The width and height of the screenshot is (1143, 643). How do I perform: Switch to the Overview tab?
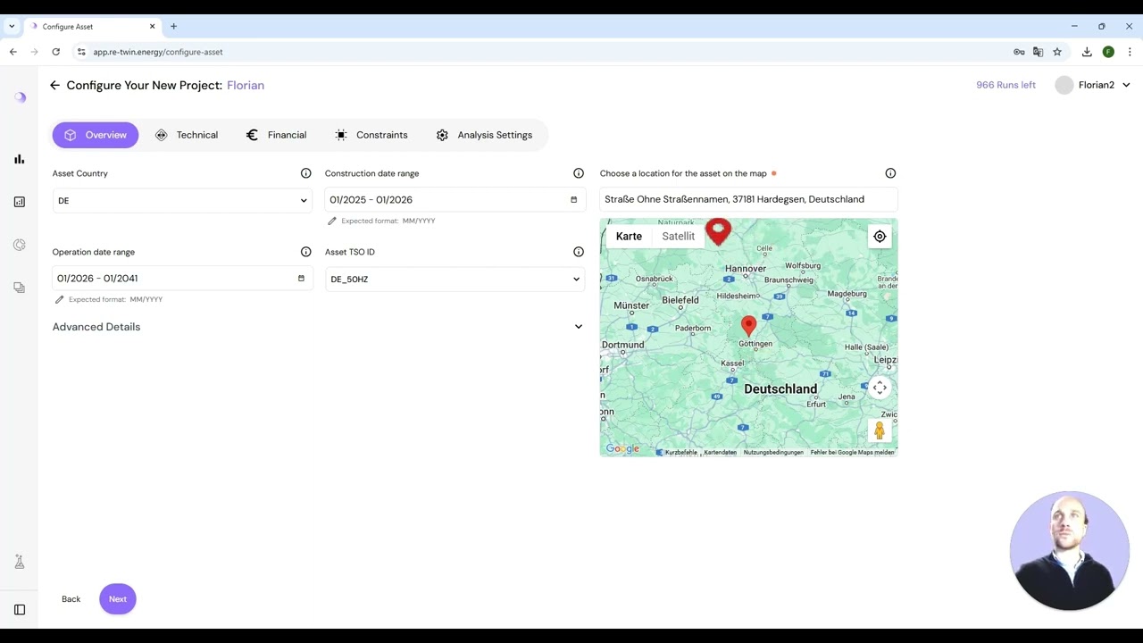96,135
